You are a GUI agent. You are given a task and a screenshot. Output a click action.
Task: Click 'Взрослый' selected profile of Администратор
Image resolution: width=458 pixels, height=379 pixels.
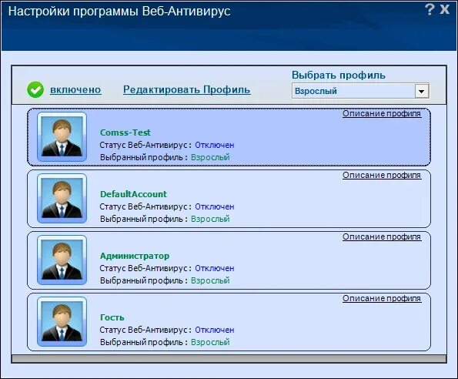coord(210,281)
